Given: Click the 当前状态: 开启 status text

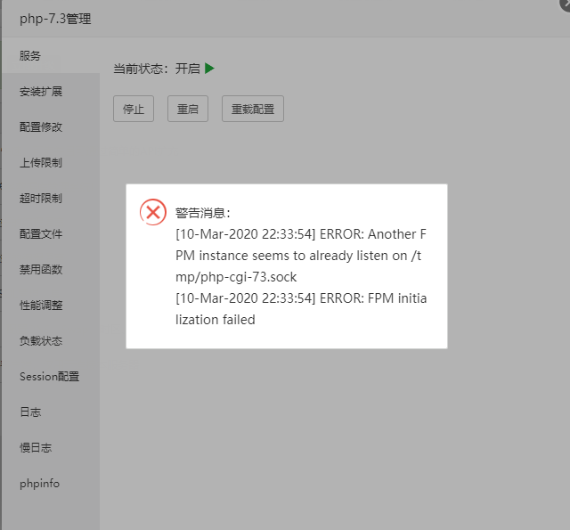Looking at the screenshot, I should pos(157,69).
